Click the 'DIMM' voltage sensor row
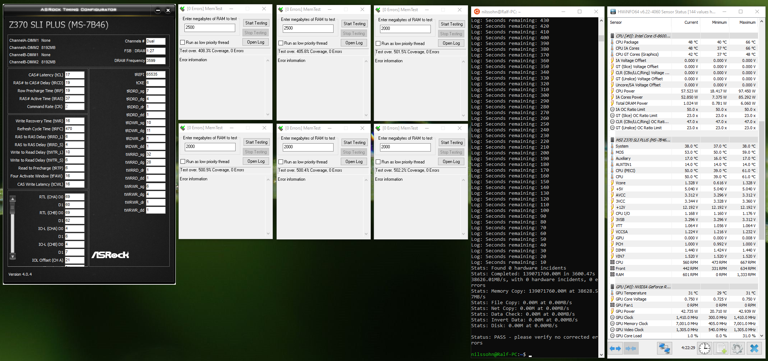The width and height of the screenshot is (768, 361). pyautogui.click(x=684, y=250)
